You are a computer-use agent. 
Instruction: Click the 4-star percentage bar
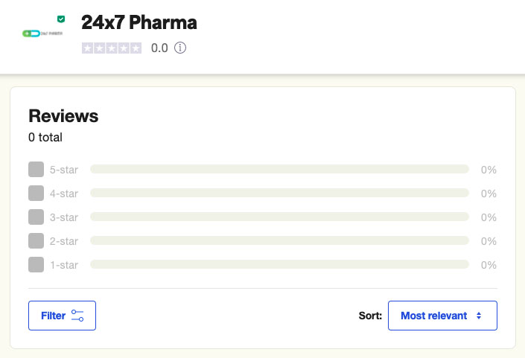tap(279, 194)
